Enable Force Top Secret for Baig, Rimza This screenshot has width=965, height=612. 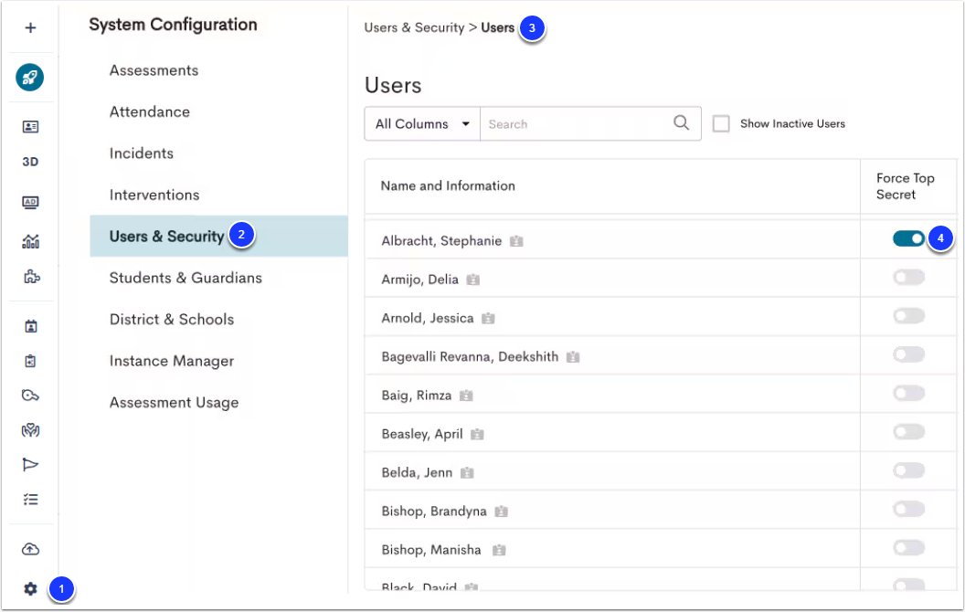908,393
